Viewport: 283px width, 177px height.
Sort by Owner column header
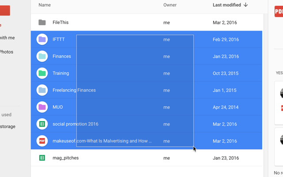point(170,5)
